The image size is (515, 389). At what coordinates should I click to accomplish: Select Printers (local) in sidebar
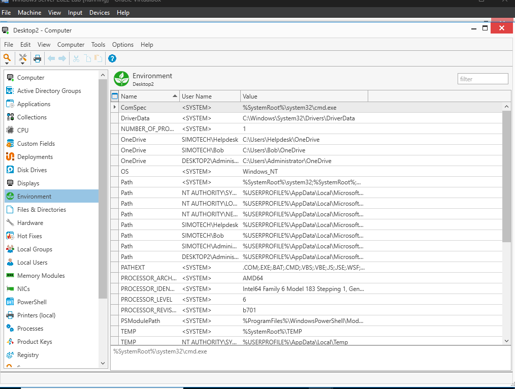click(x=52, y=315)
